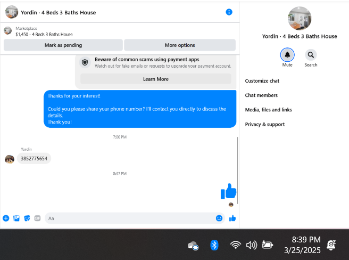
Task: Click the listing thumbnail in chat header
Action: coord(12,12)
